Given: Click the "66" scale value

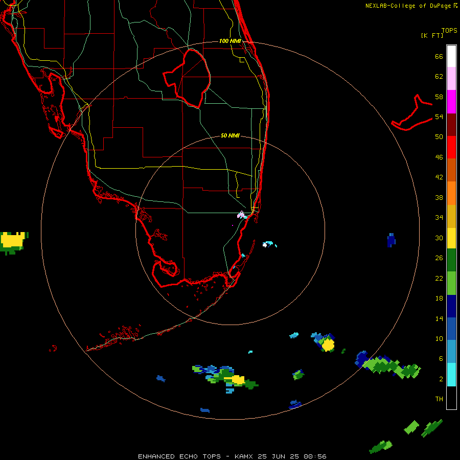Looking at the screenshot, I should (x=439, y=56).
